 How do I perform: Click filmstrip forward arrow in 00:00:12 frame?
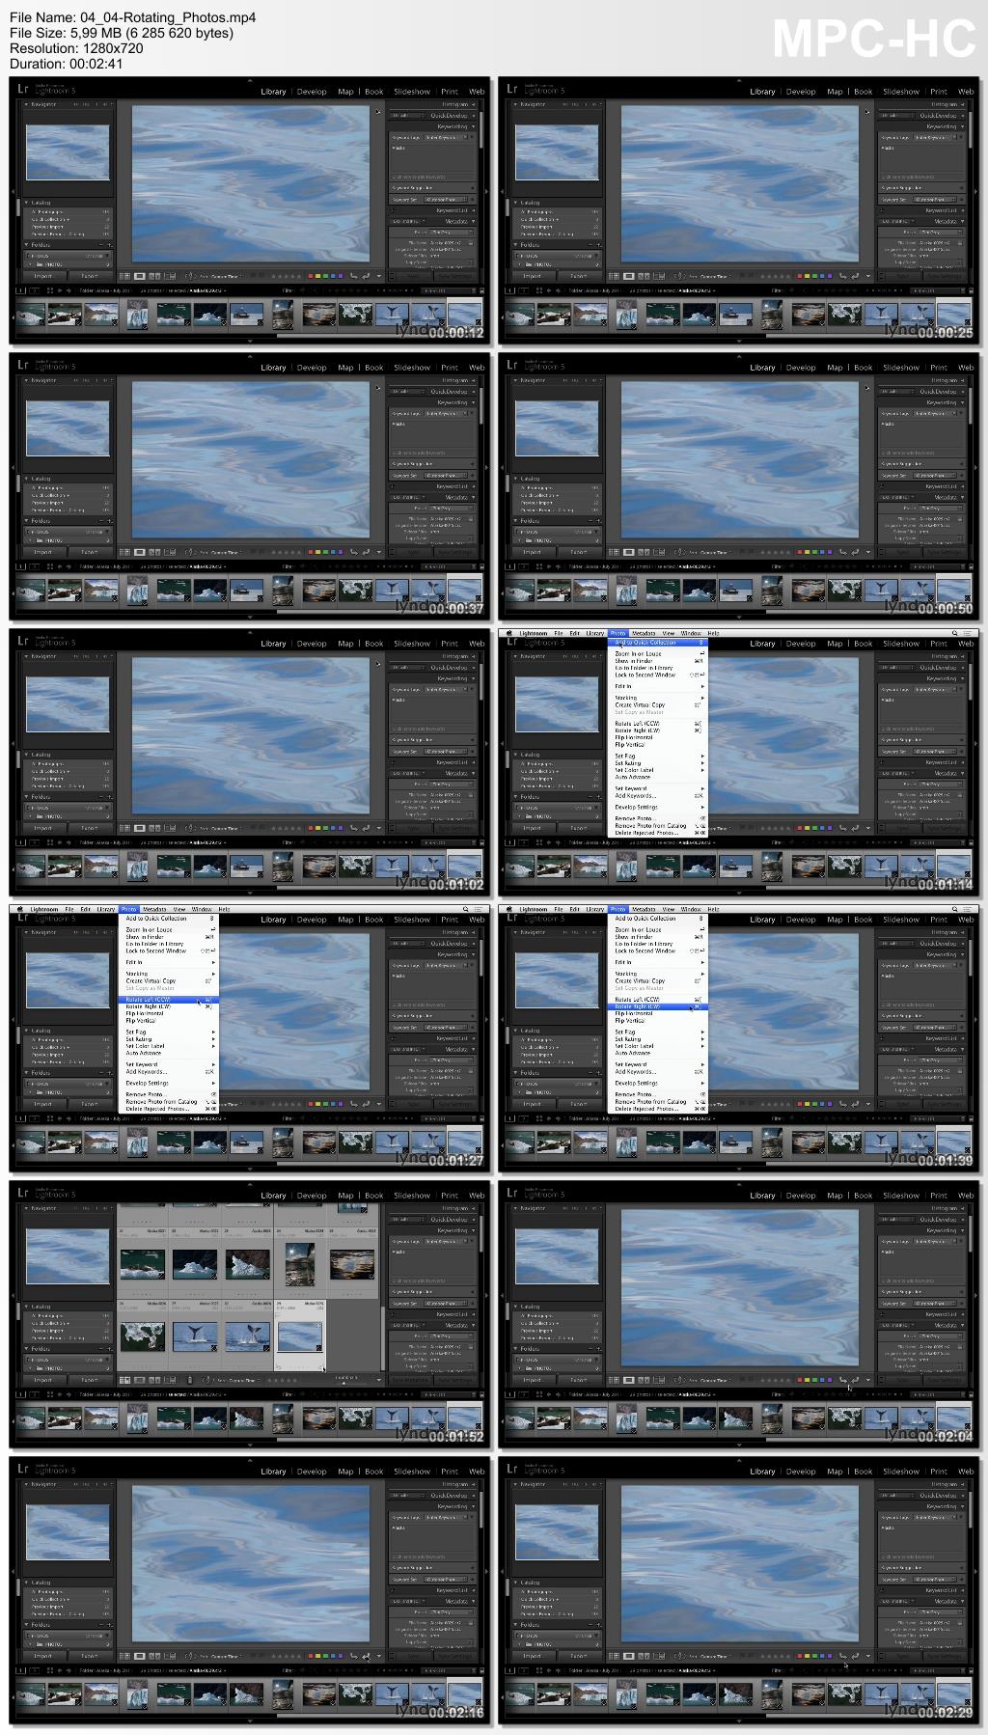69,289
